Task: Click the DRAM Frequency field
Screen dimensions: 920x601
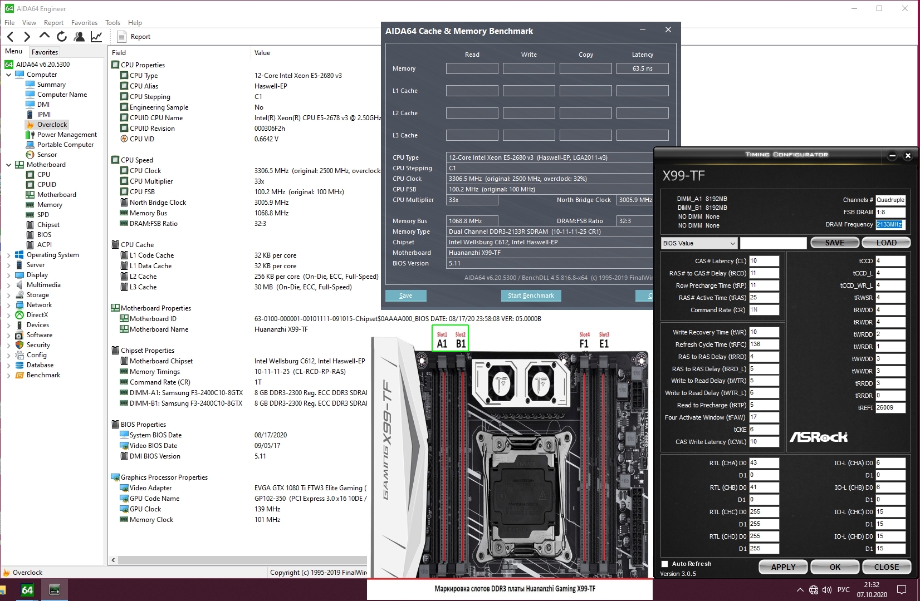Action: (x=890, y=224)
